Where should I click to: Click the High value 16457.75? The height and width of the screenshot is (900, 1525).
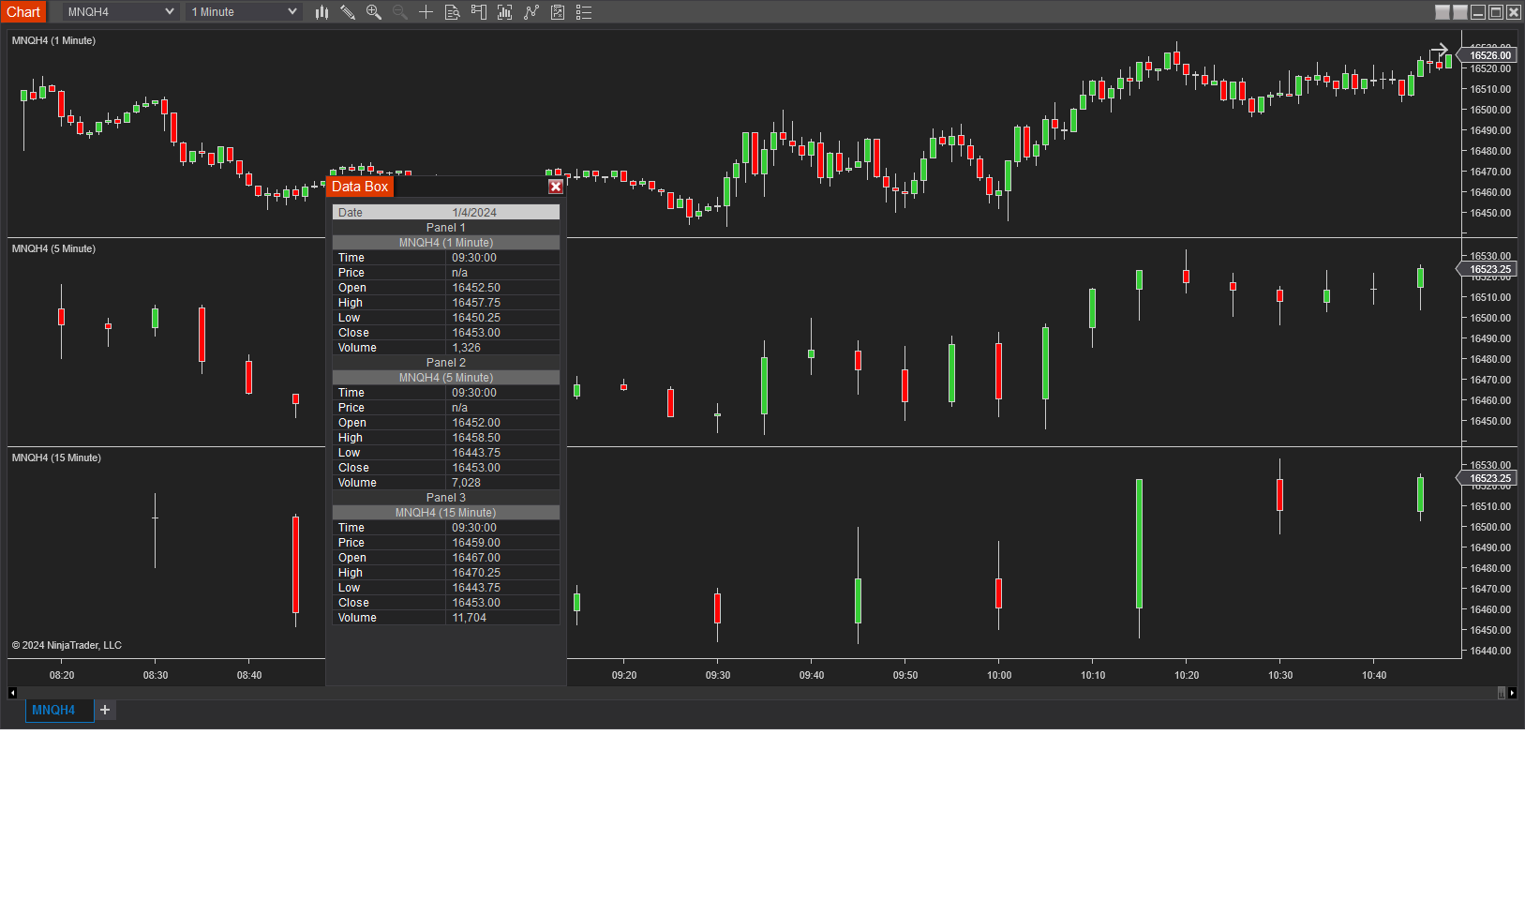click(x=476, y=303)
